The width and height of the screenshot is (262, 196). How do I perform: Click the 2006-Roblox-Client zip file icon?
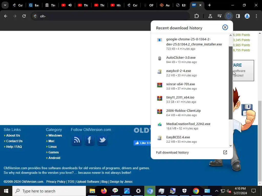coord(160,111)
